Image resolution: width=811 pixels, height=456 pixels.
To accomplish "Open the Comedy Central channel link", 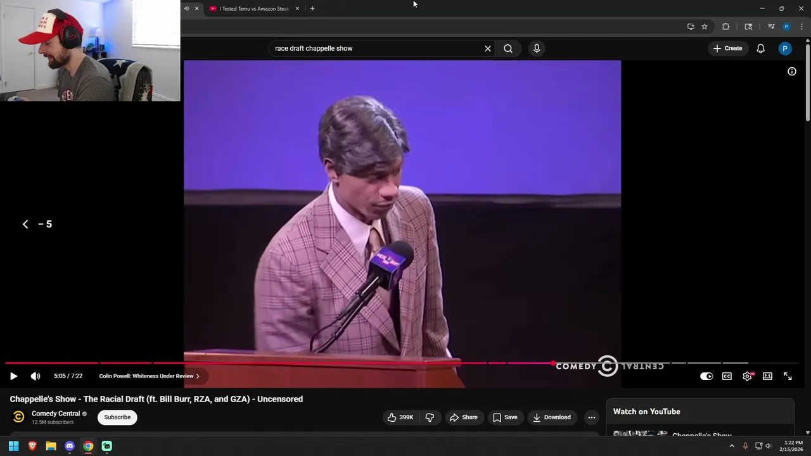I will [x=56, y=414].
